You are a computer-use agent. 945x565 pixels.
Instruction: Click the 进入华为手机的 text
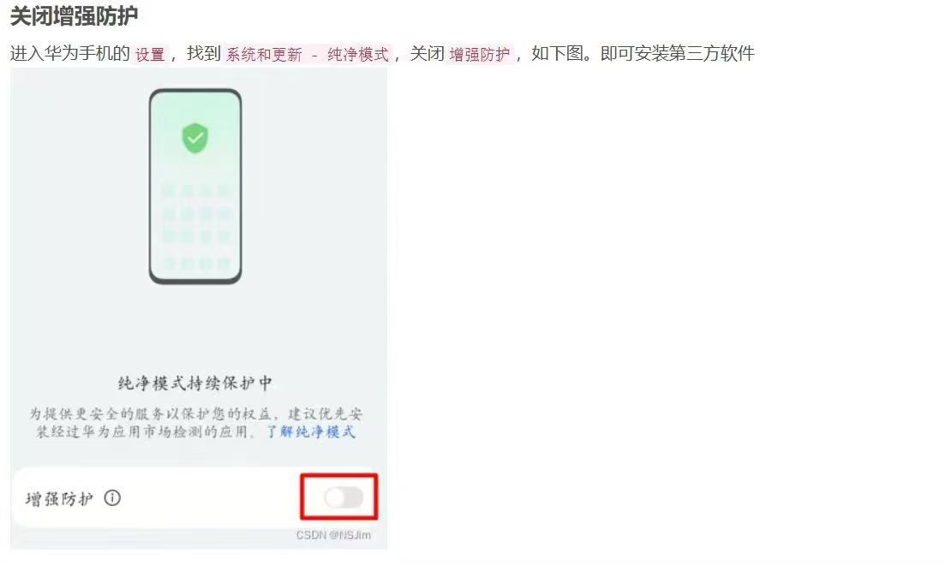pos(70,54)
